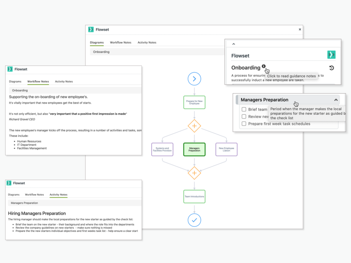Screen dimensions: 351x263
Task: Click the blue start arrow at flow top
Action: point(194,79)
